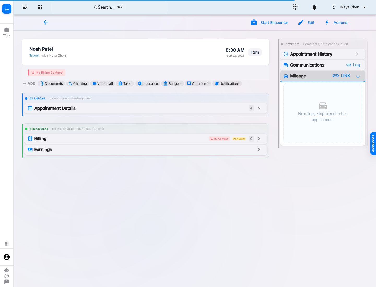This screenshot has height=287, width=376.
Task: Open notifications bell in top bar
Action: [x=314, y=7]
